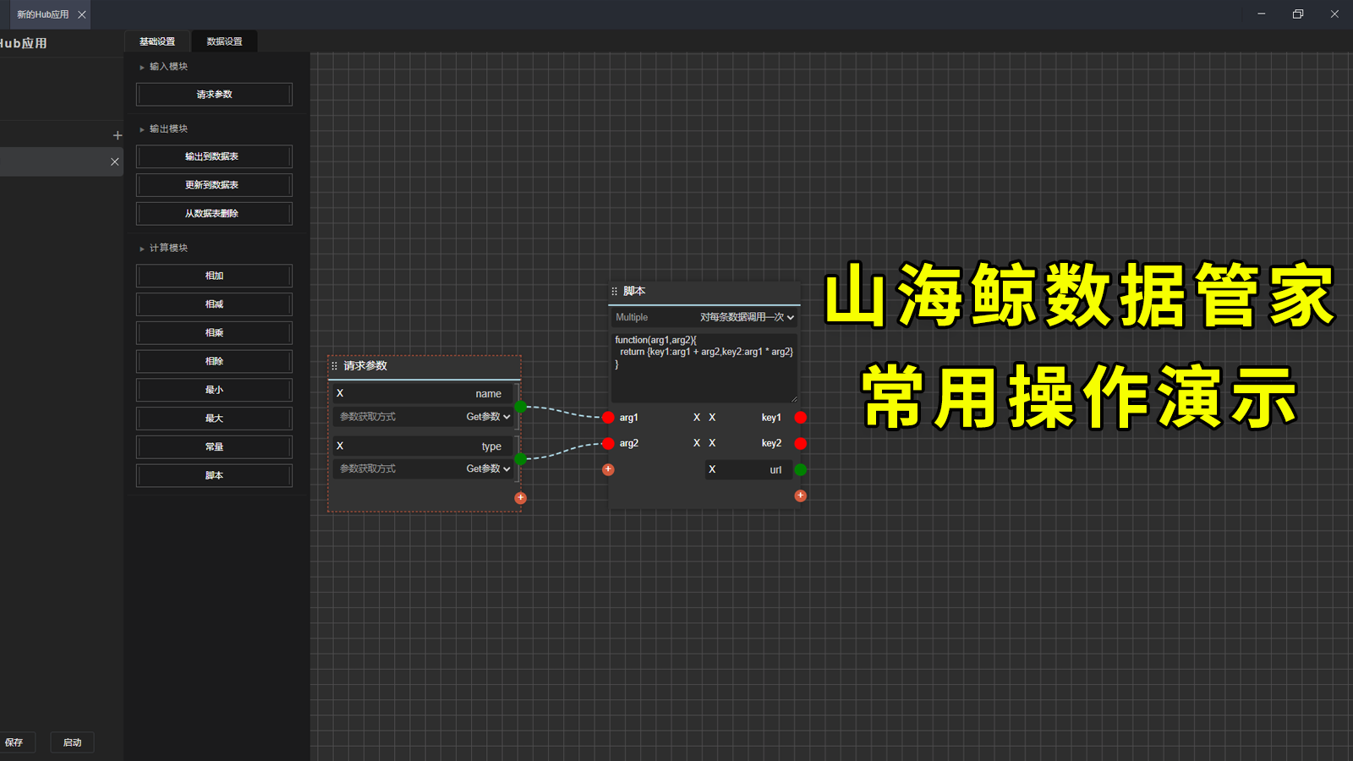Add the 相乘 calculation module

click(214, 333)
